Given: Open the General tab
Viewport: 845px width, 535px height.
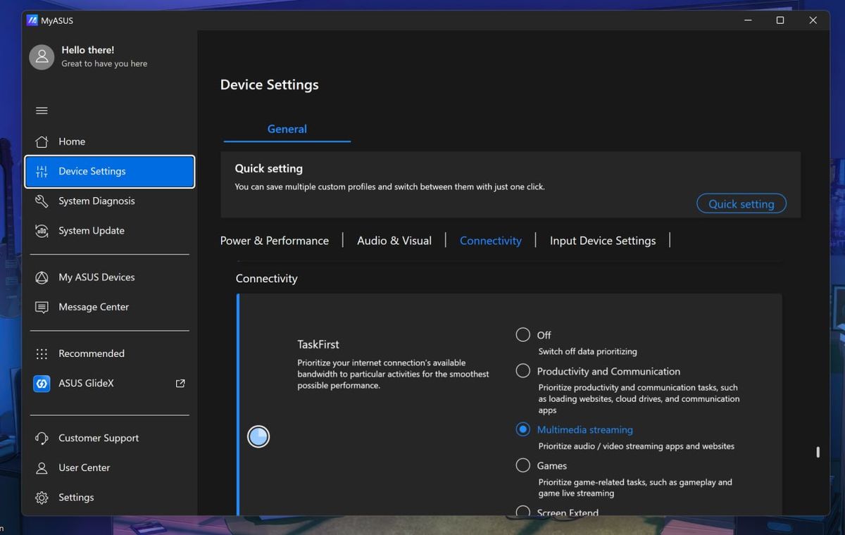Looking at the screenshot, I should pyautogui.click(x=287, y=129).
